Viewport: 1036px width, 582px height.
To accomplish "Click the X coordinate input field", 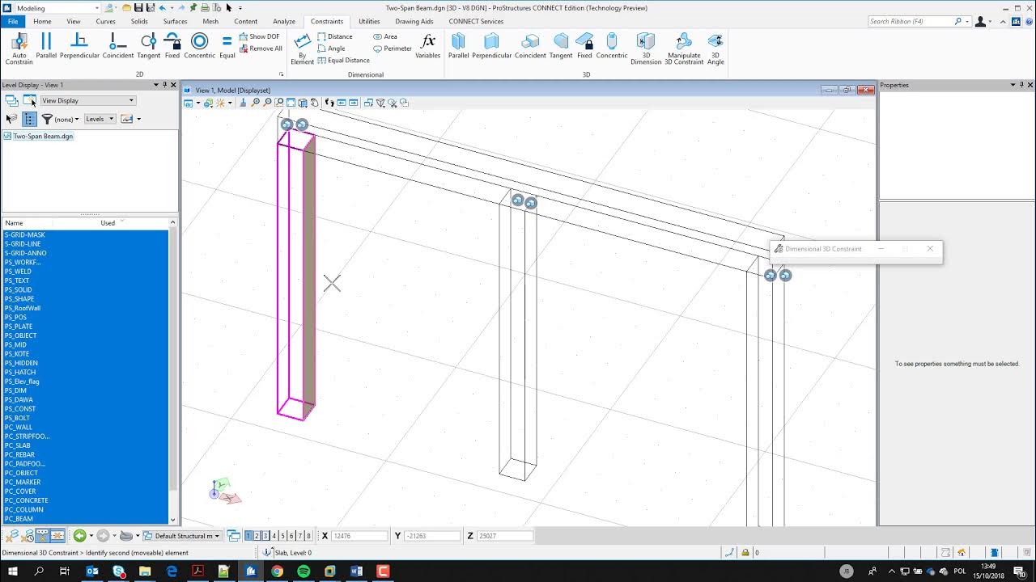I will point(360,536).
